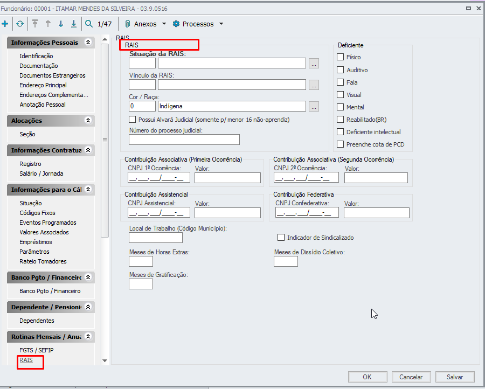Screen dimensions: 485x389
Task: Click Situação da RAIS code field
Action: point(142,63)
